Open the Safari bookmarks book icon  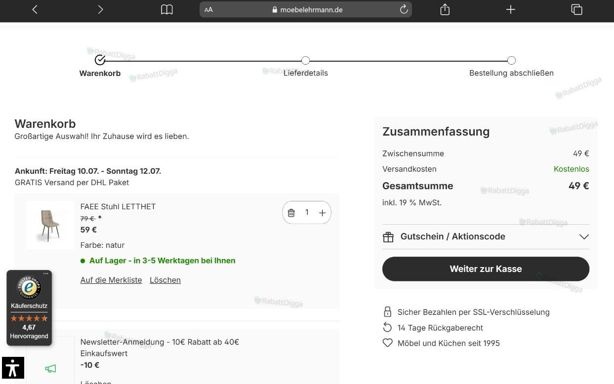(167, 9)
